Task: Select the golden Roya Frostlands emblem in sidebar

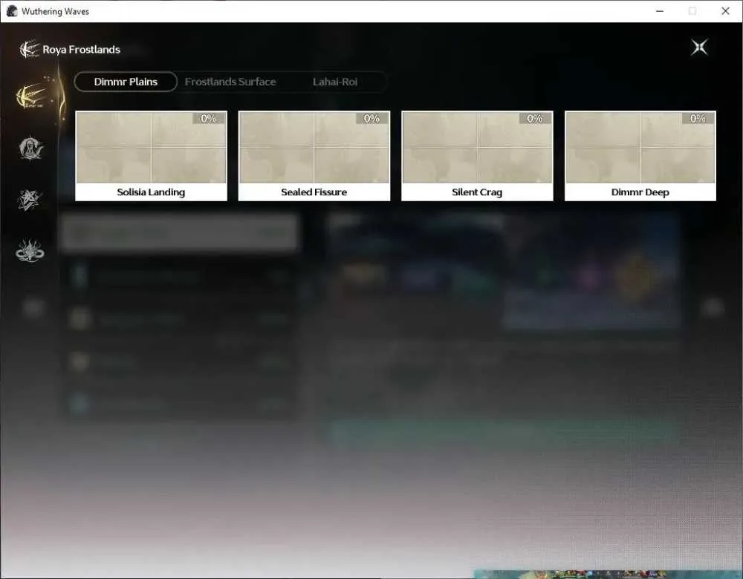Action: click(30, 96)
